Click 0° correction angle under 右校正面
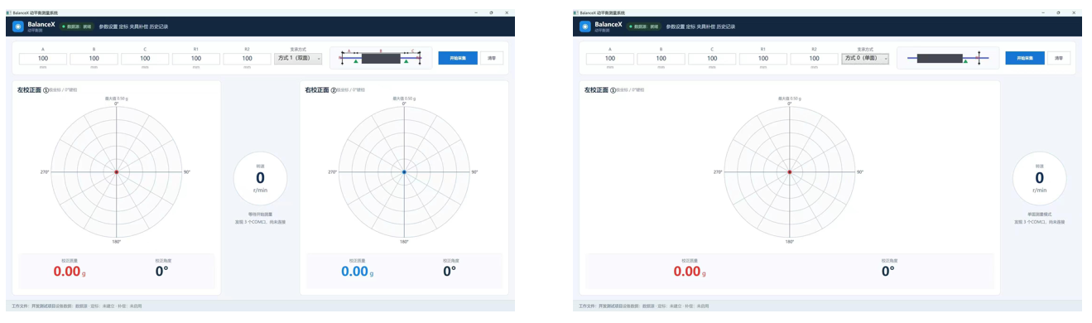 tap(450, 271)
